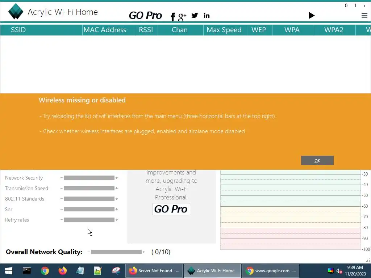This screenshot has width=371, height=278.
Task: Sort by RSSI column header
Action: tap(147, 30)
